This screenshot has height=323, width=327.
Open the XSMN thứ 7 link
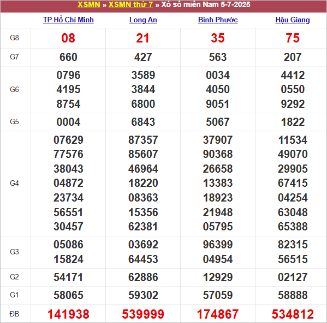coord(131,4)
